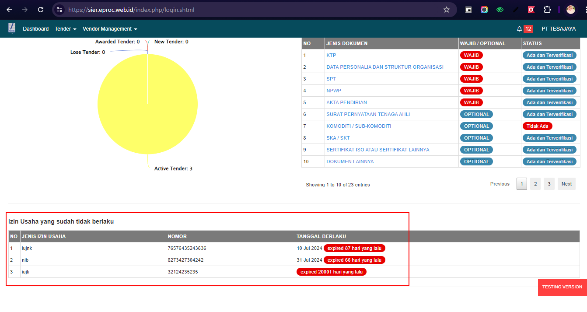
Task: Reload the page with the refresh icon
Action: click(x=41, y=10)
